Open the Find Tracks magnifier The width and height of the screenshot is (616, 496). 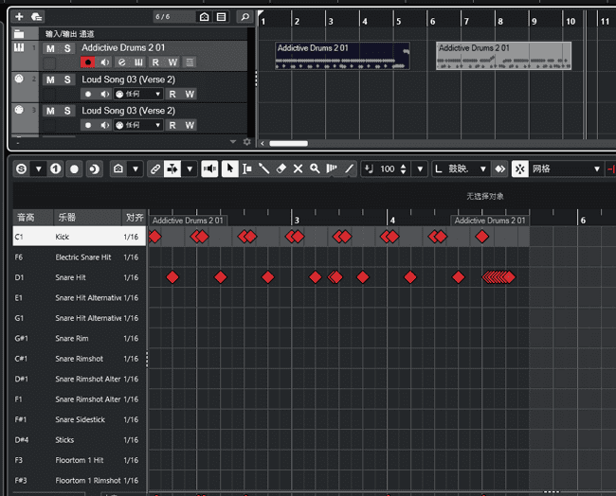point(245,16)
